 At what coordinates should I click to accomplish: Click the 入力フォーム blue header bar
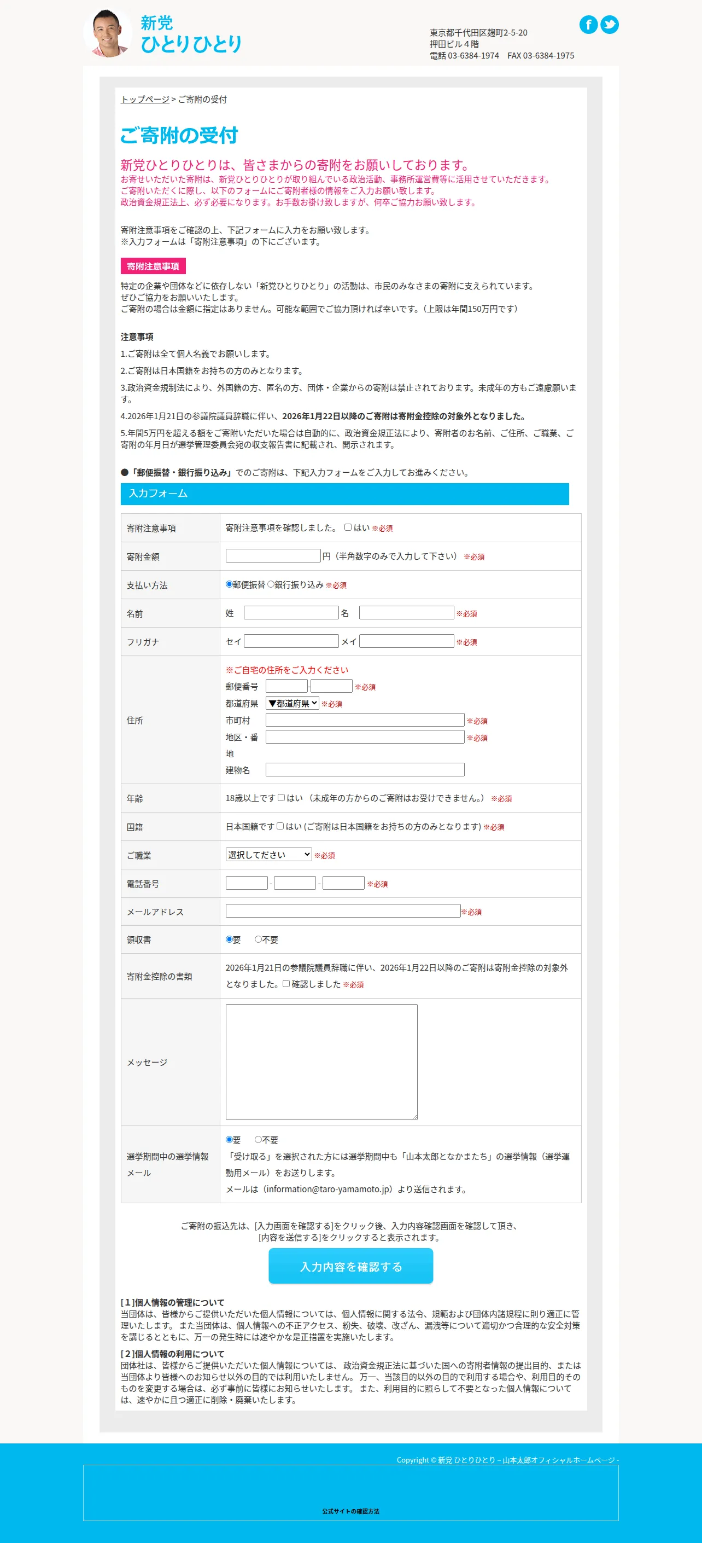(x=345, y=494)
